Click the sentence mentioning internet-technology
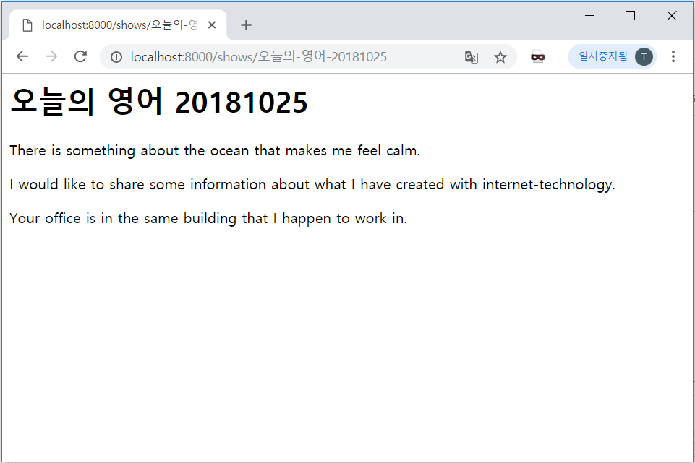Screen dimensions: 695x463 [x=312, y=185]
